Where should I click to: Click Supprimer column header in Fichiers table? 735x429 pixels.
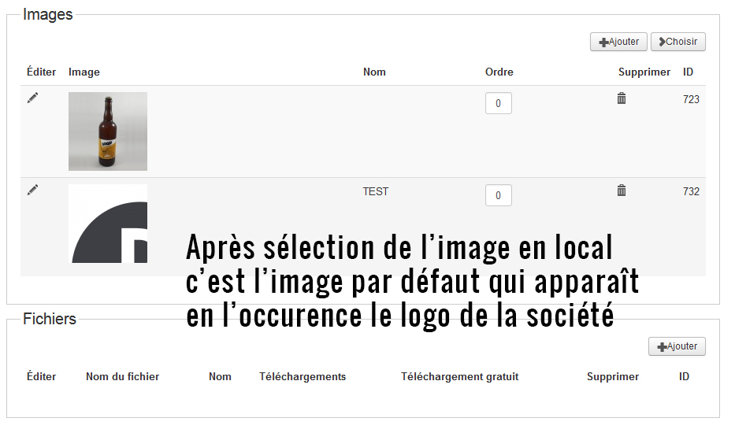[613, 376]
